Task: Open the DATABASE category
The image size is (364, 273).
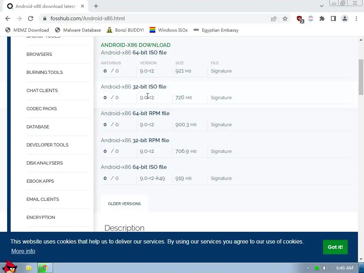Action: [38, 127]
